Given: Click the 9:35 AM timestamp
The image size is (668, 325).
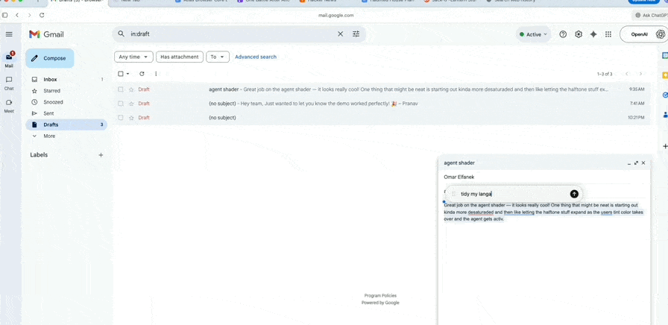Looking at the screenshot, I should (x=637, y=89).
